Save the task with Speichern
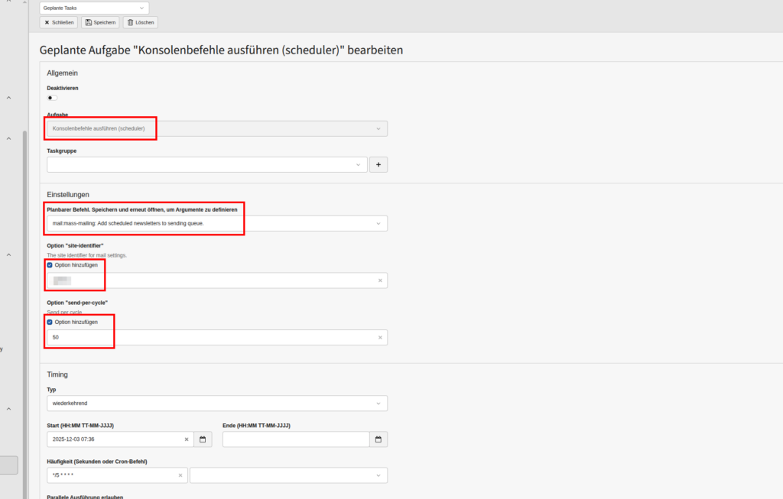Screen dimensions: 783x499 pyautogui.click(x=100, y=22)
